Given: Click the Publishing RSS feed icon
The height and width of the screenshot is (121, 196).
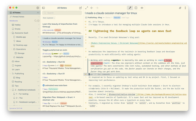Looking at the screenshot, I should [x=13, y=74].
